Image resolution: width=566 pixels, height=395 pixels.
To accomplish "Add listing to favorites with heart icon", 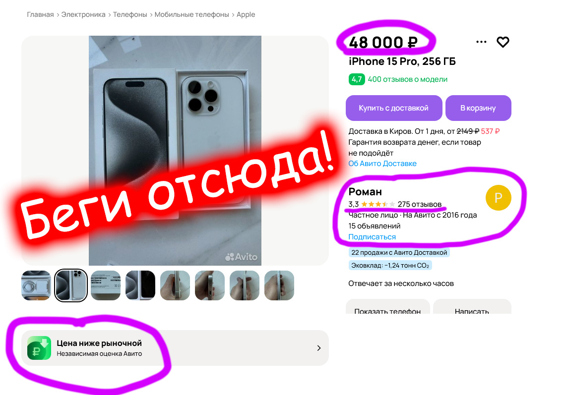I will tap(503, 42).
